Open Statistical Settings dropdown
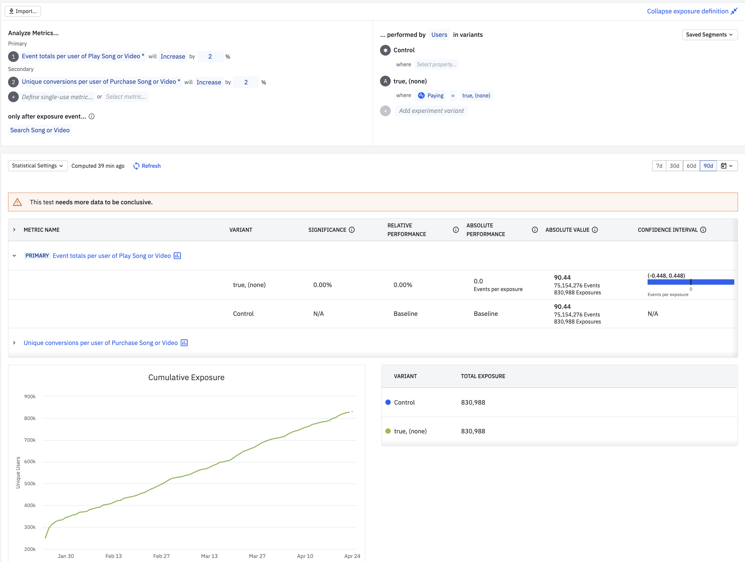This screenshot has width=745, height=562. (38, 166)
